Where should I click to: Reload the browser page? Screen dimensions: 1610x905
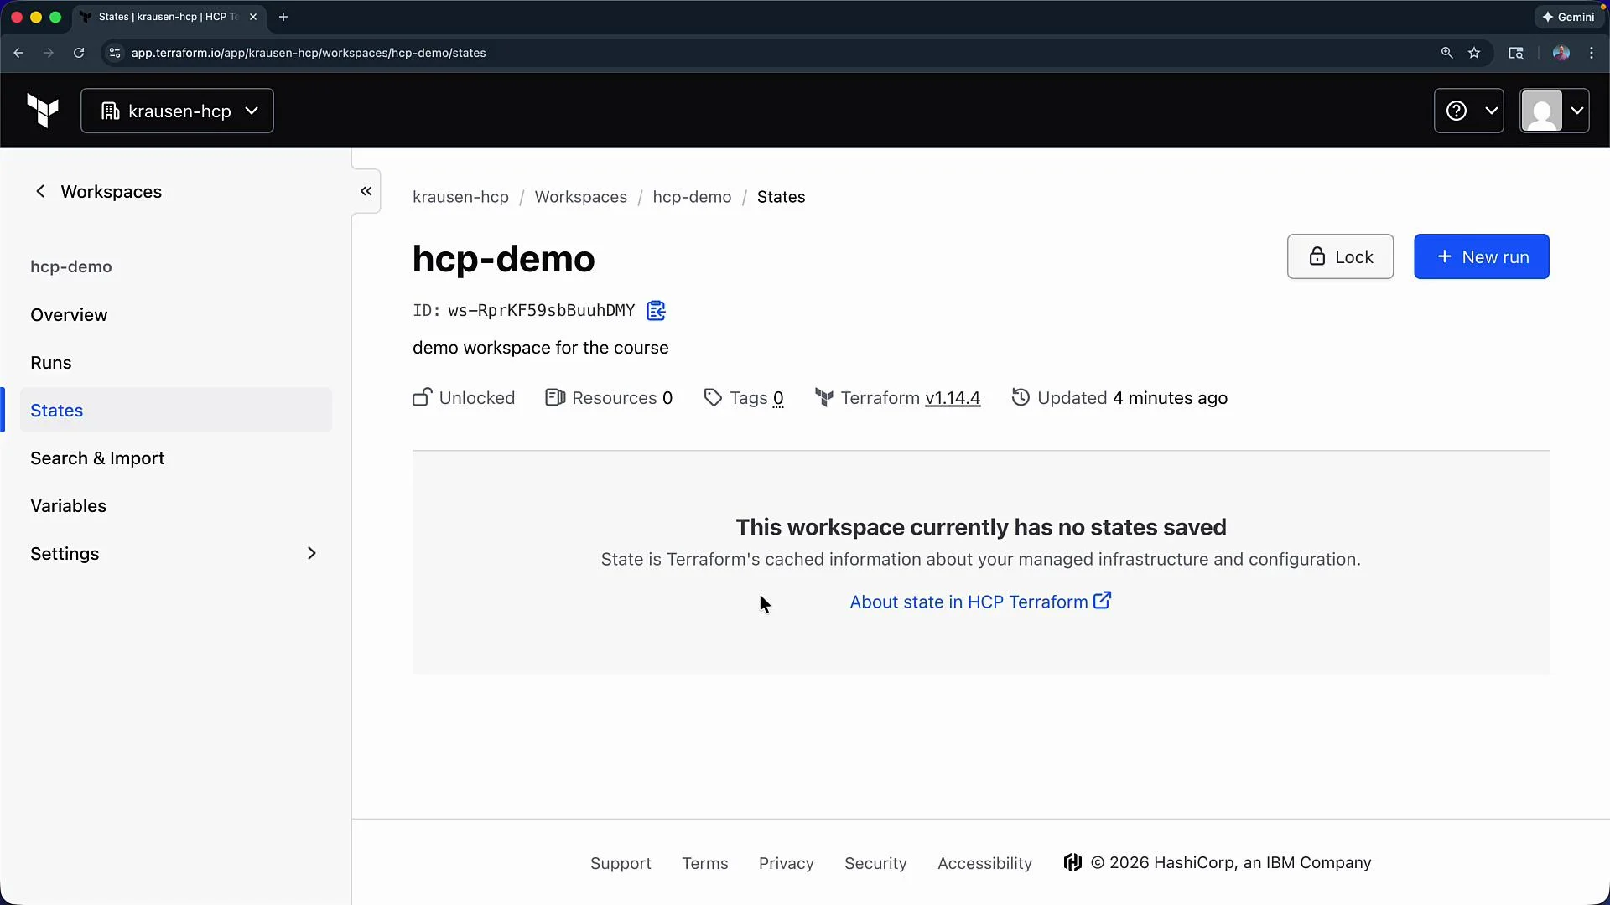(x=79, y=53)
